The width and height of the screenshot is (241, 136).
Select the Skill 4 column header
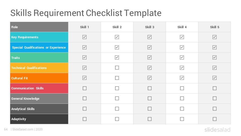click(x=182, y=27)
